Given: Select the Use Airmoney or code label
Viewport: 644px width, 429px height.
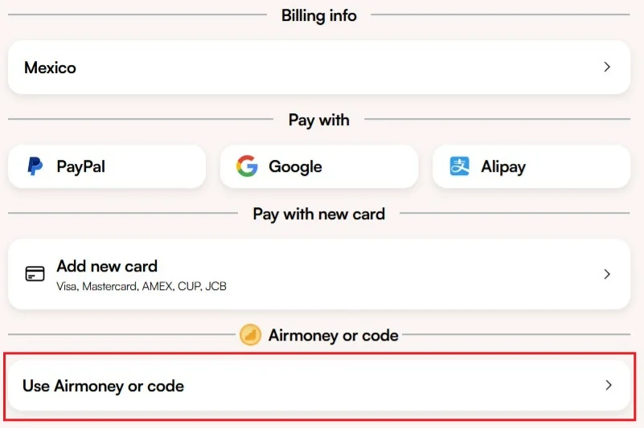Looking at the screenshot, I should tap(103, 386).
